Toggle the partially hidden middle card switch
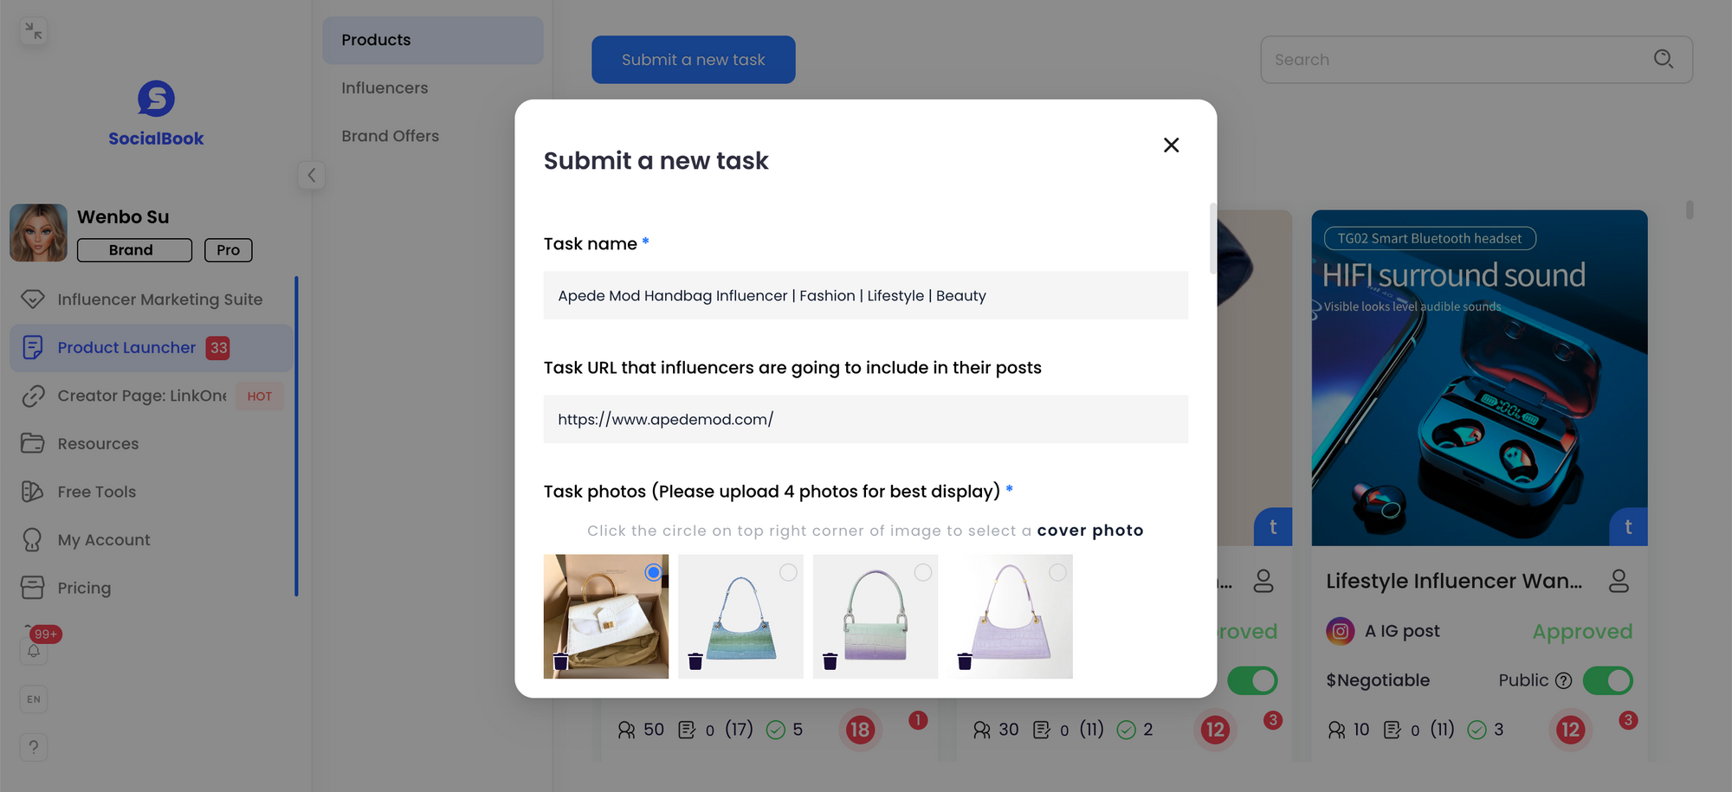 pos(1252,680)
